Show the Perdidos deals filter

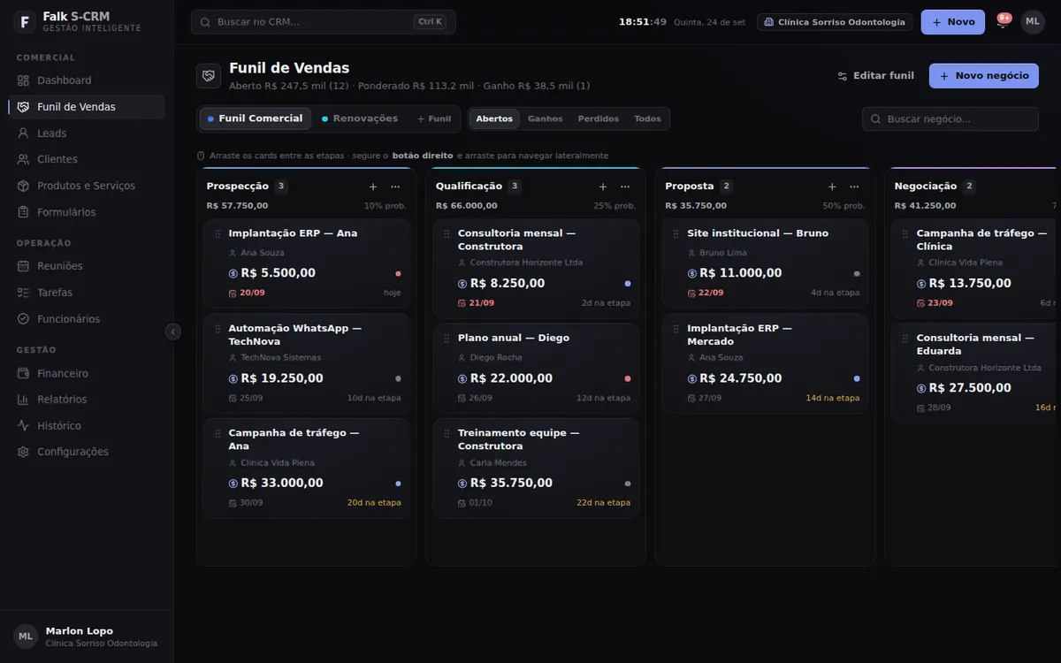pos(599,118)
